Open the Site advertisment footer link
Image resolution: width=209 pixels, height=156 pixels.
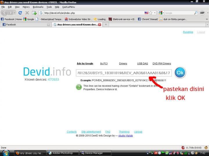click(x=91, y=132)
